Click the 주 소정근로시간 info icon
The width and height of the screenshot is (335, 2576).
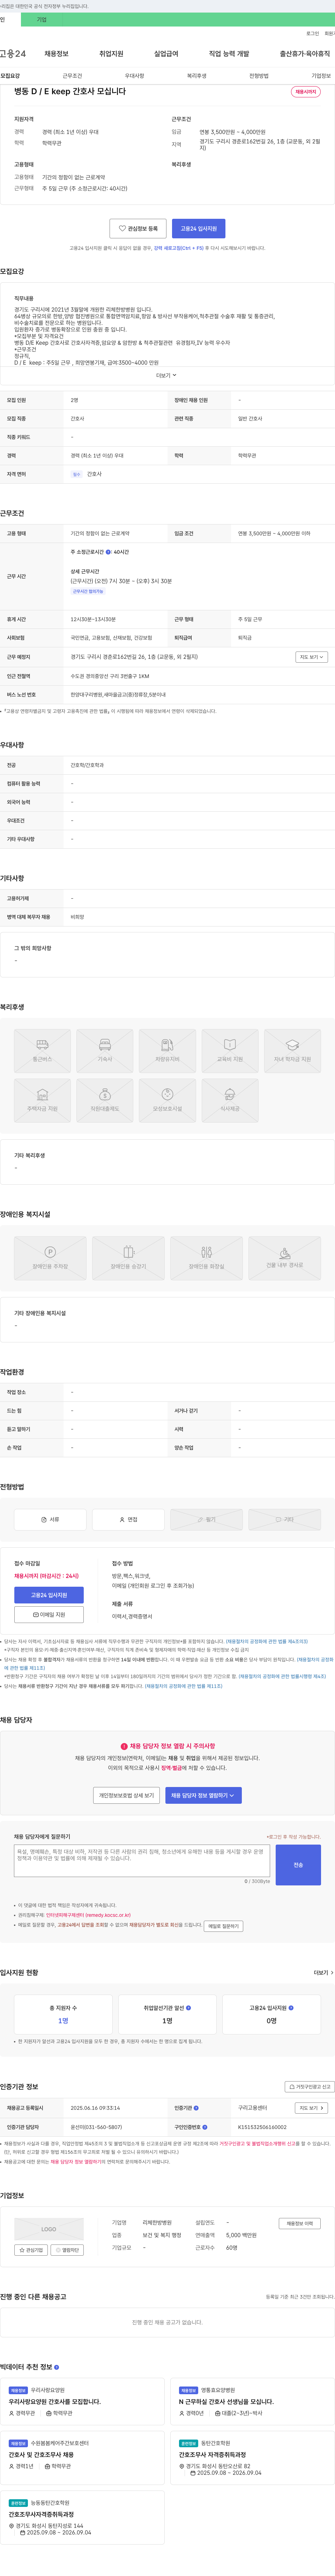[108, 552]
